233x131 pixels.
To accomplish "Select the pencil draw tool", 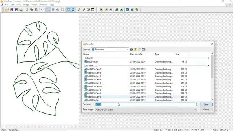I will coord(79,10).
